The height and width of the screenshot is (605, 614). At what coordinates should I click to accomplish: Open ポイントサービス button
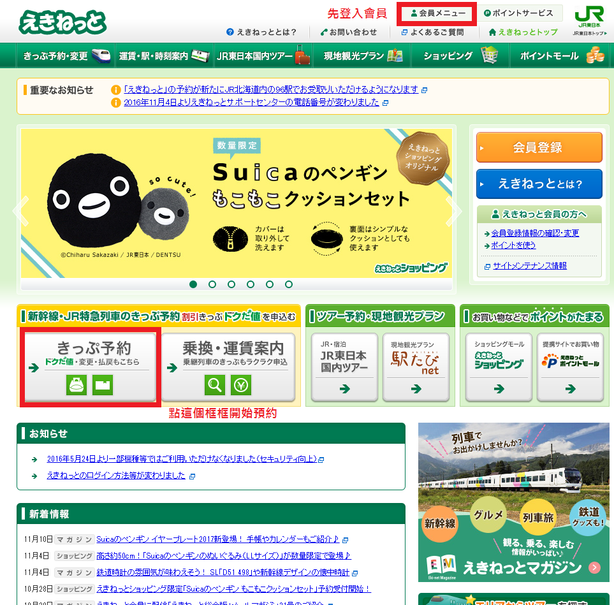(x=519, y=13)
